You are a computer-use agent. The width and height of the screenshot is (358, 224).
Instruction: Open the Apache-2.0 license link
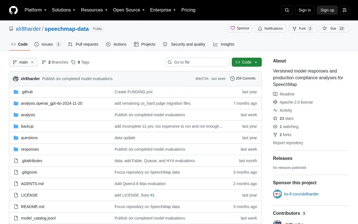[296, 102]
